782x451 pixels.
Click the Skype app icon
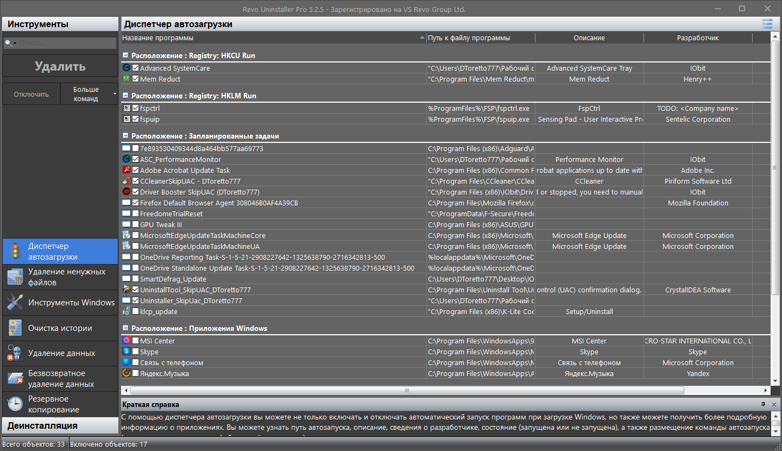pyautogui.click(x=127, y=352)
